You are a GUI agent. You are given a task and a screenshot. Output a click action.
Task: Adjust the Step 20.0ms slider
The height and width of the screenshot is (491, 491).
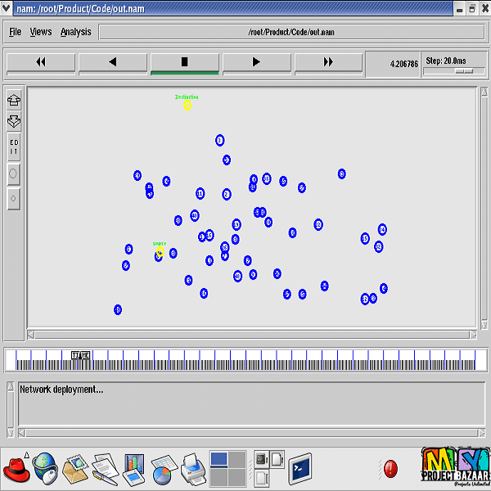pyautogui.click(x=464, y=71)
